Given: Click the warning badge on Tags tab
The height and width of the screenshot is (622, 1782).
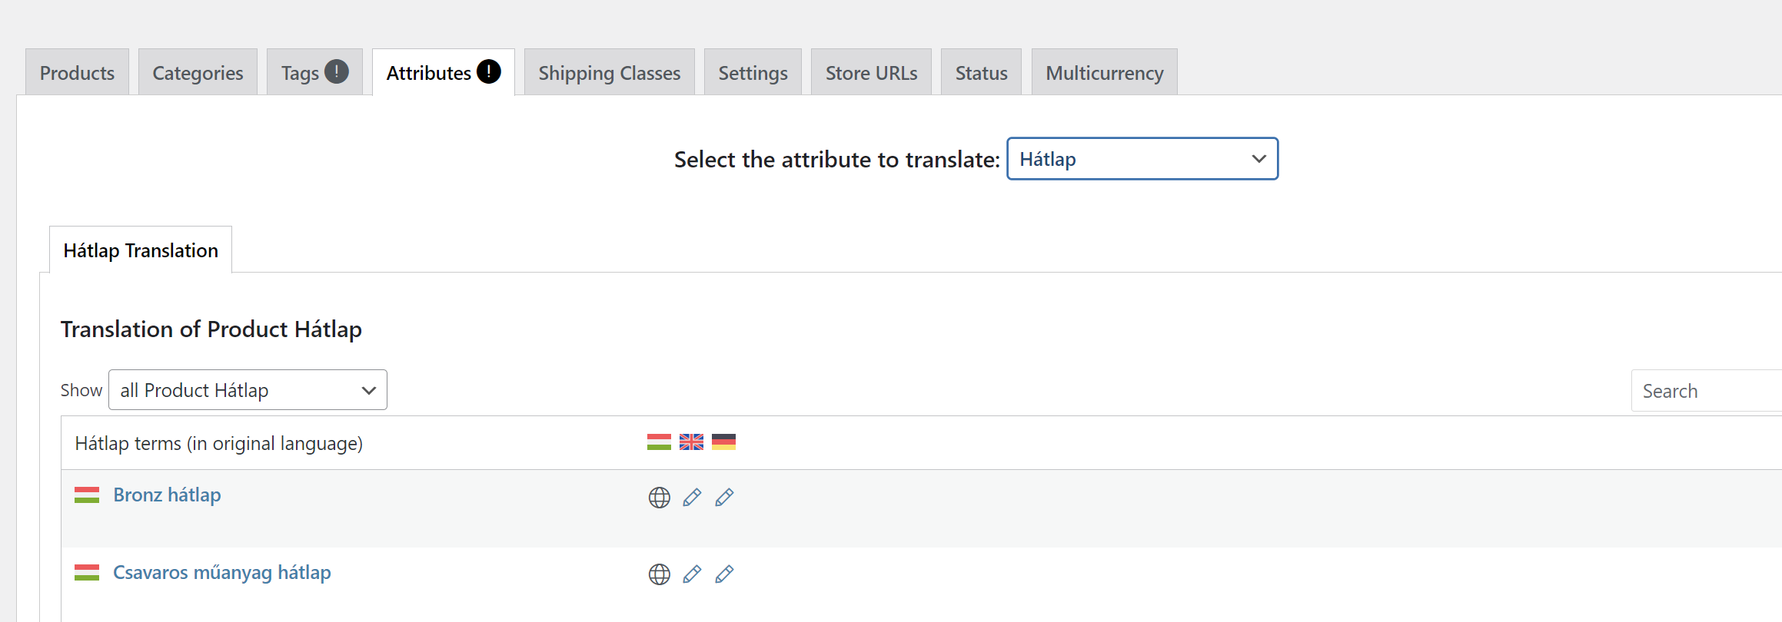Looking at the screenshot, I should 337,71.
